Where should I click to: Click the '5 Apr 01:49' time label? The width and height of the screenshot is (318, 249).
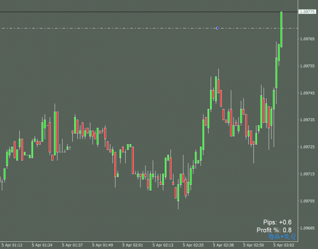[x=102, y=245]
